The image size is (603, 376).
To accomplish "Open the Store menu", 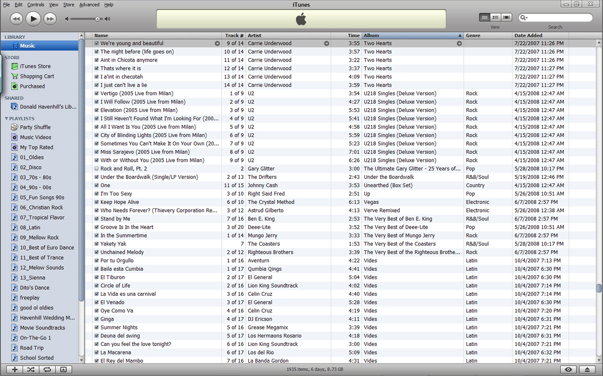I will click(x=69, y=5).
